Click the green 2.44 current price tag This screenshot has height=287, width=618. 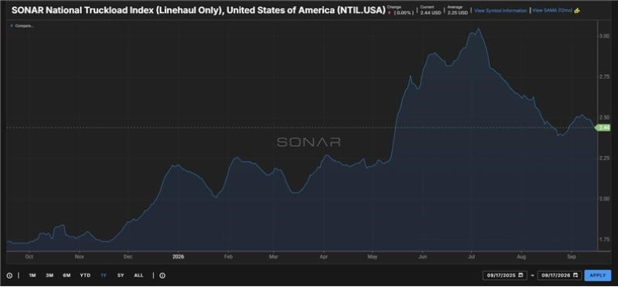coord(603,128)
